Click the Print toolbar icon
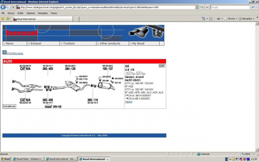259x162 pixels. 218,19
